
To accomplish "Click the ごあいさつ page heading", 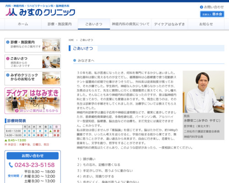I will click(x=83, y=48).
